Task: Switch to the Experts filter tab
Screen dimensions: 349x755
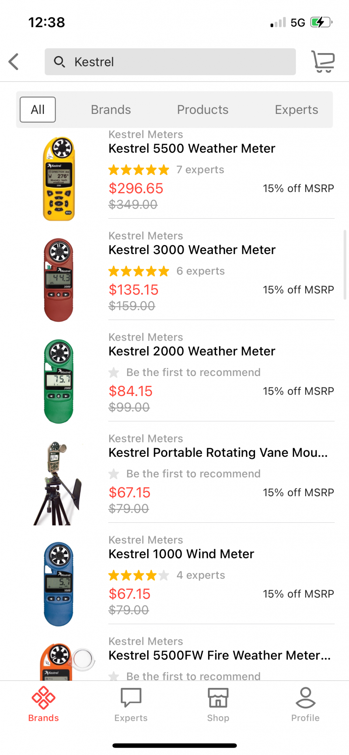Action: pyautogui.click(x=296, y=109)
